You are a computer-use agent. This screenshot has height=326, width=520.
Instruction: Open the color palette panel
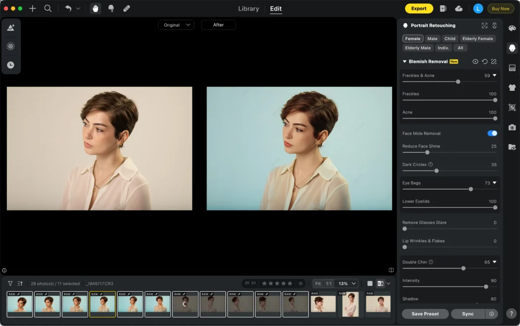click(x=512, y=29)
